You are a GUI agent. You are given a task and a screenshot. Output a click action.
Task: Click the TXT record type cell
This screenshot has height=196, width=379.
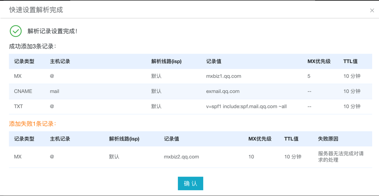[18, 106]
